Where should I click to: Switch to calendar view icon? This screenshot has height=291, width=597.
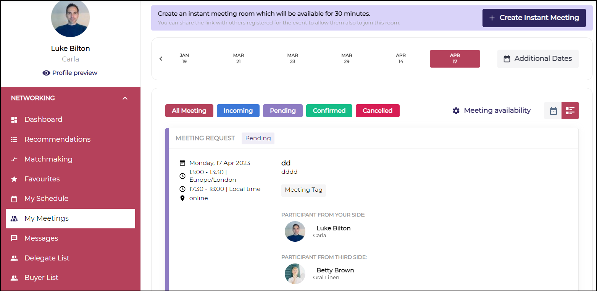[553, 111]
